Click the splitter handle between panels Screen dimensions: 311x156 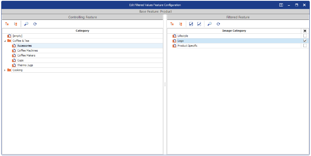pyautogui.click(x=165, y=85)
